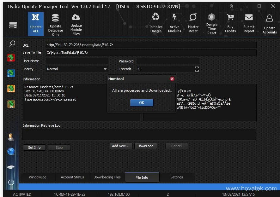Viewport: 280px width, 197px height.
Task: Click the Get Info button
Action: coord(34,147)
